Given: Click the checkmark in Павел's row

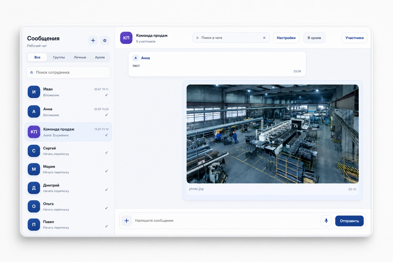Looking at the screenshot, I should click(106, 226).
